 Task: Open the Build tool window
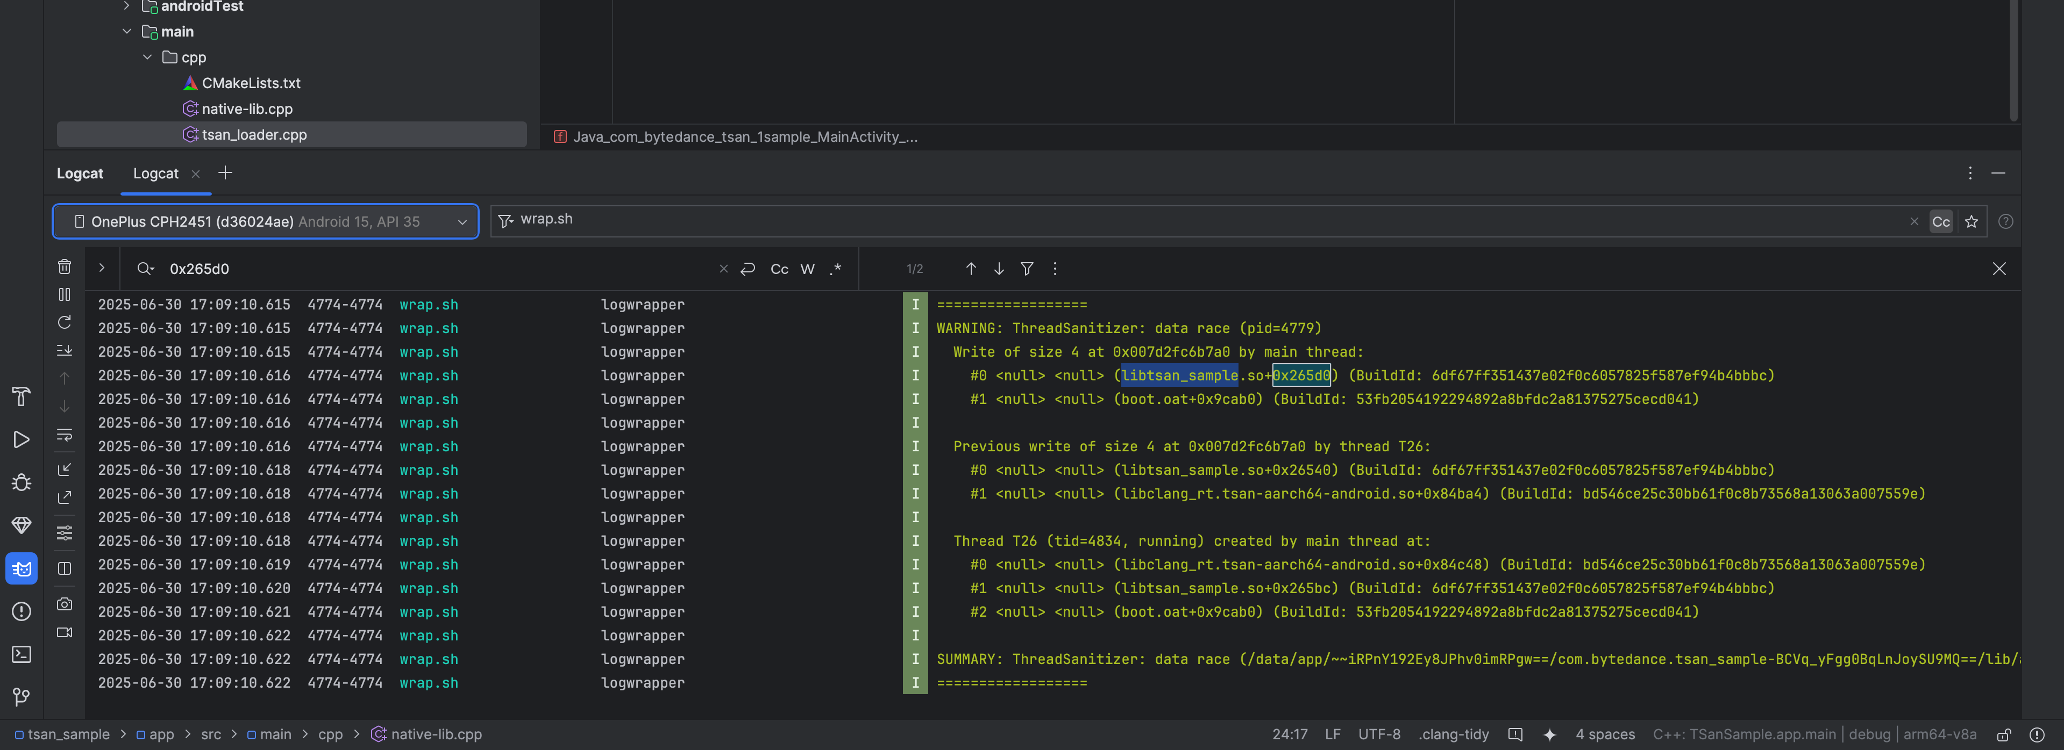22,396
